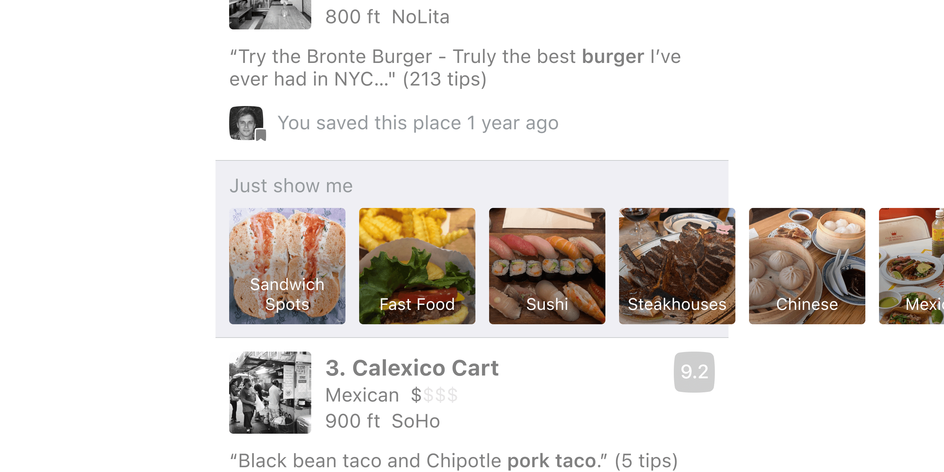Pick the Sushi category tile
The image size is (944, 472).
[547, 266]
